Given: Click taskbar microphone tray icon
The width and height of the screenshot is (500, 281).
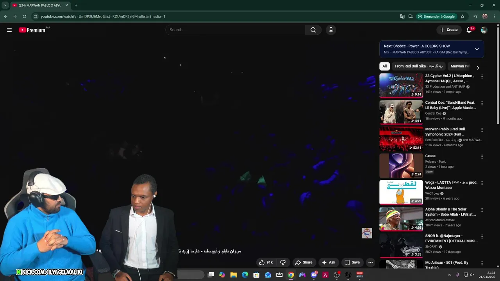Looking at the screenshot, I should (457, 275).
